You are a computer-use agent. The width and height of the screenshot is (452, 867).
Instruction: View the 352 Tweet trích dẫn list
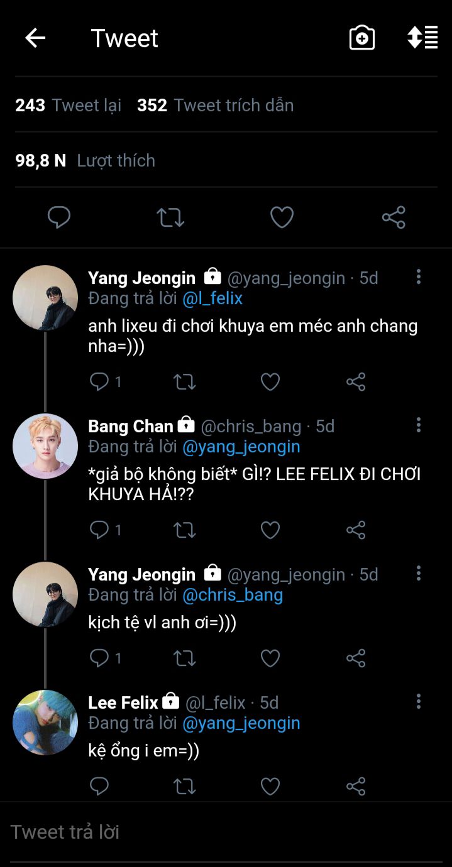pos(215,105)
